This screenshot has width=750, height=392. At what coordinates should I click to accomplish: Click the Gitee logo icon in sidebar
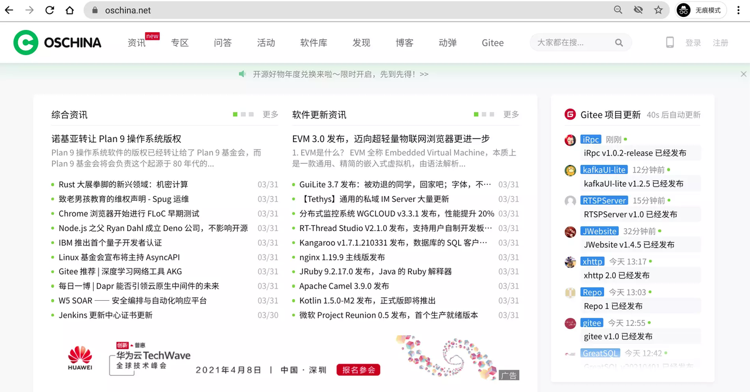point(570,114)
